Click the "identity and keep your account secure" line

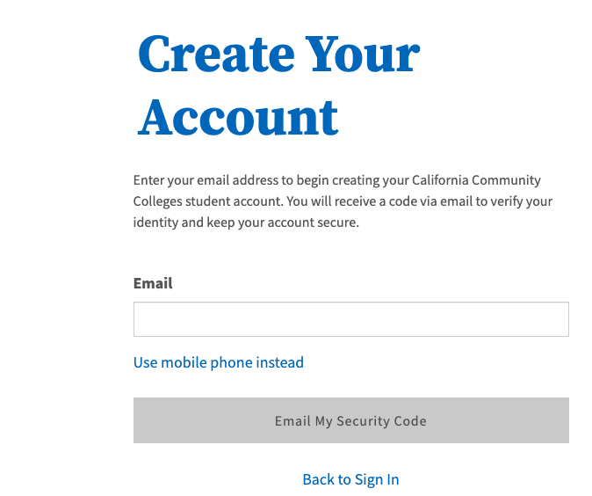click(247, 222)
